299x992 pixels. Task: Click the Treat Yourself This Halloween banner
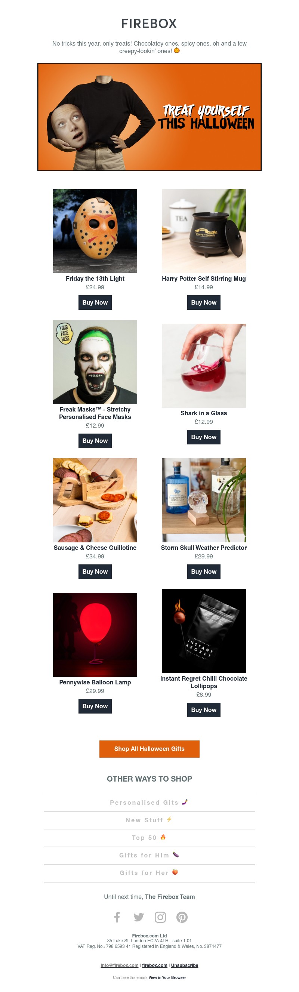(x=149, y=117)
